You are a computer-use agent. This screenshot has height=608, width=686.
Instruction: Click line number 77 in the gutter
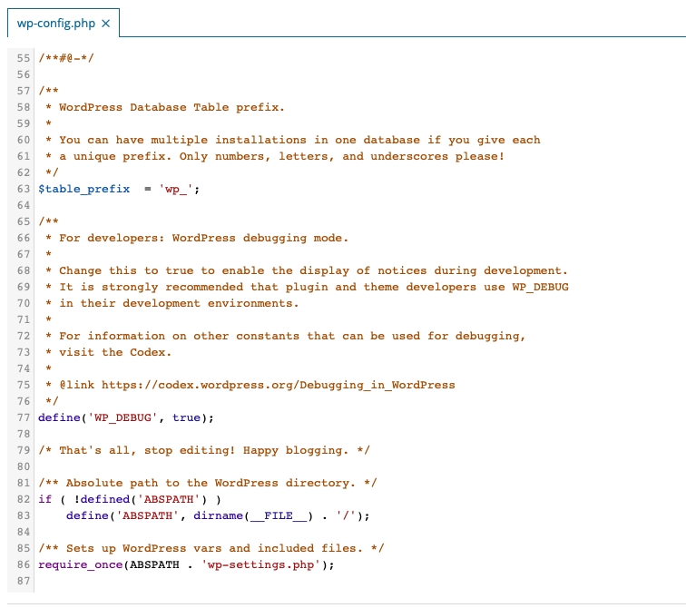click(24, 417)
